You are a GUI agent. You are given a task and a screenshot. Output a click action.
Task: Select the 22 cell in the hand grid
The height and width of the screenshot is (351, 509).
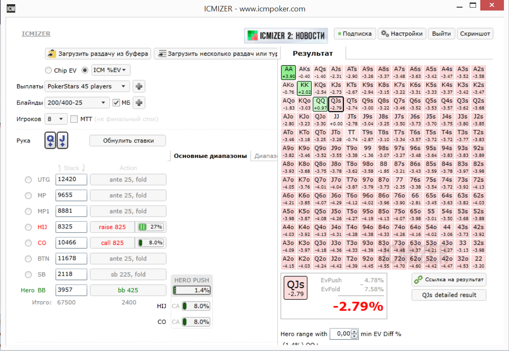tap(479, 262)
